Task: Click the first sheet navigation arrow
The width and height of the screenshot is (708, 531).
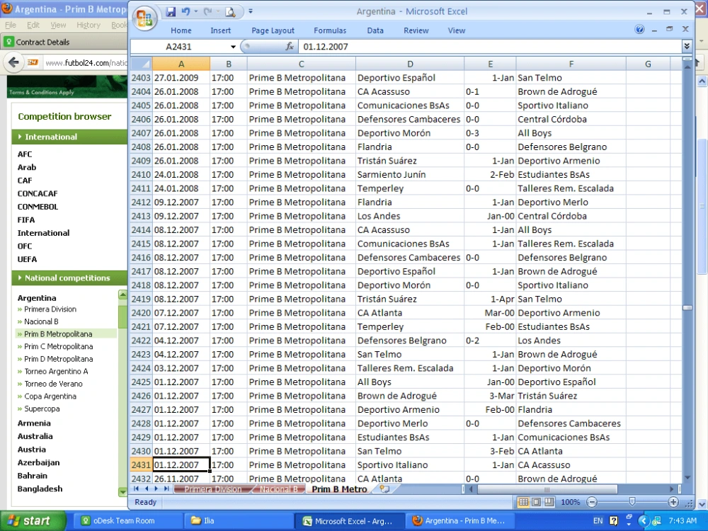Action: (x=136, y=489)
